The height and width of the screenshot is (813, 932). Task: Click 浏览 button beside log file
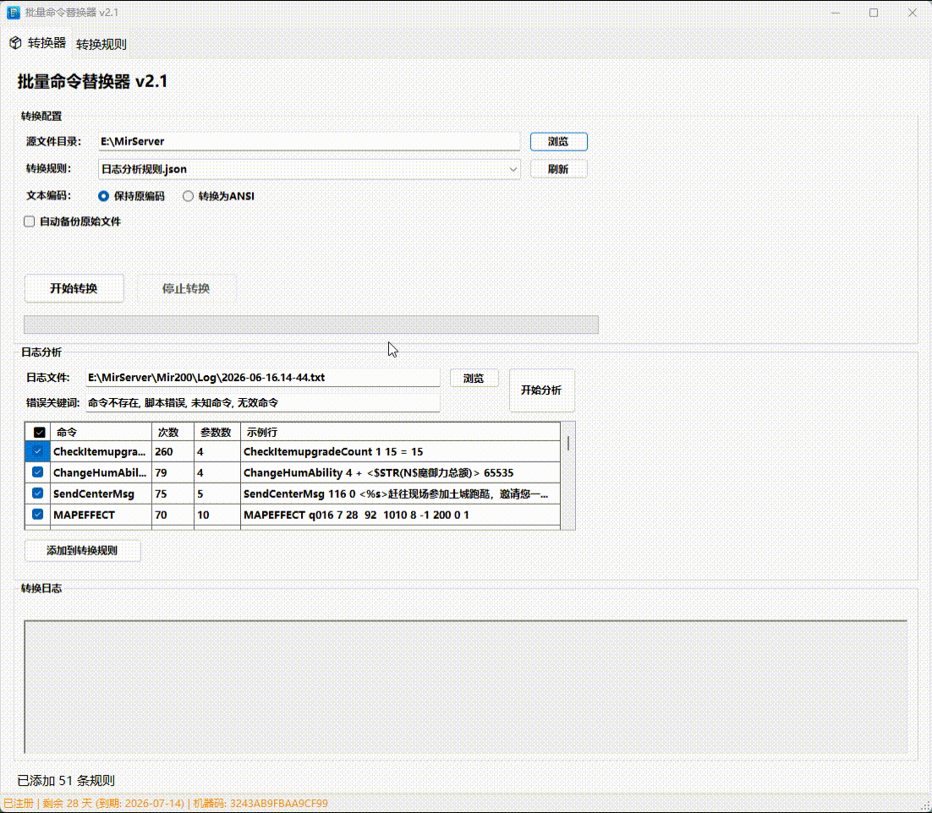pos(474,379)
